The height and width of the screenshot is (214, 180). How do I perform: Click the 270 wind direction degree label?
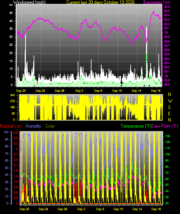click(12, 101)
